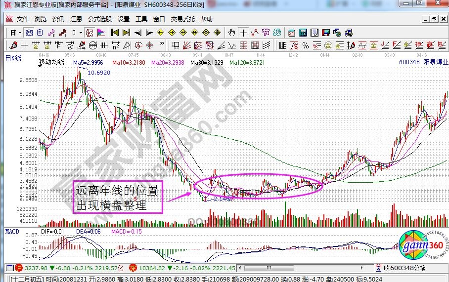Open the 交易委托 menu

(x=183, y=19)
